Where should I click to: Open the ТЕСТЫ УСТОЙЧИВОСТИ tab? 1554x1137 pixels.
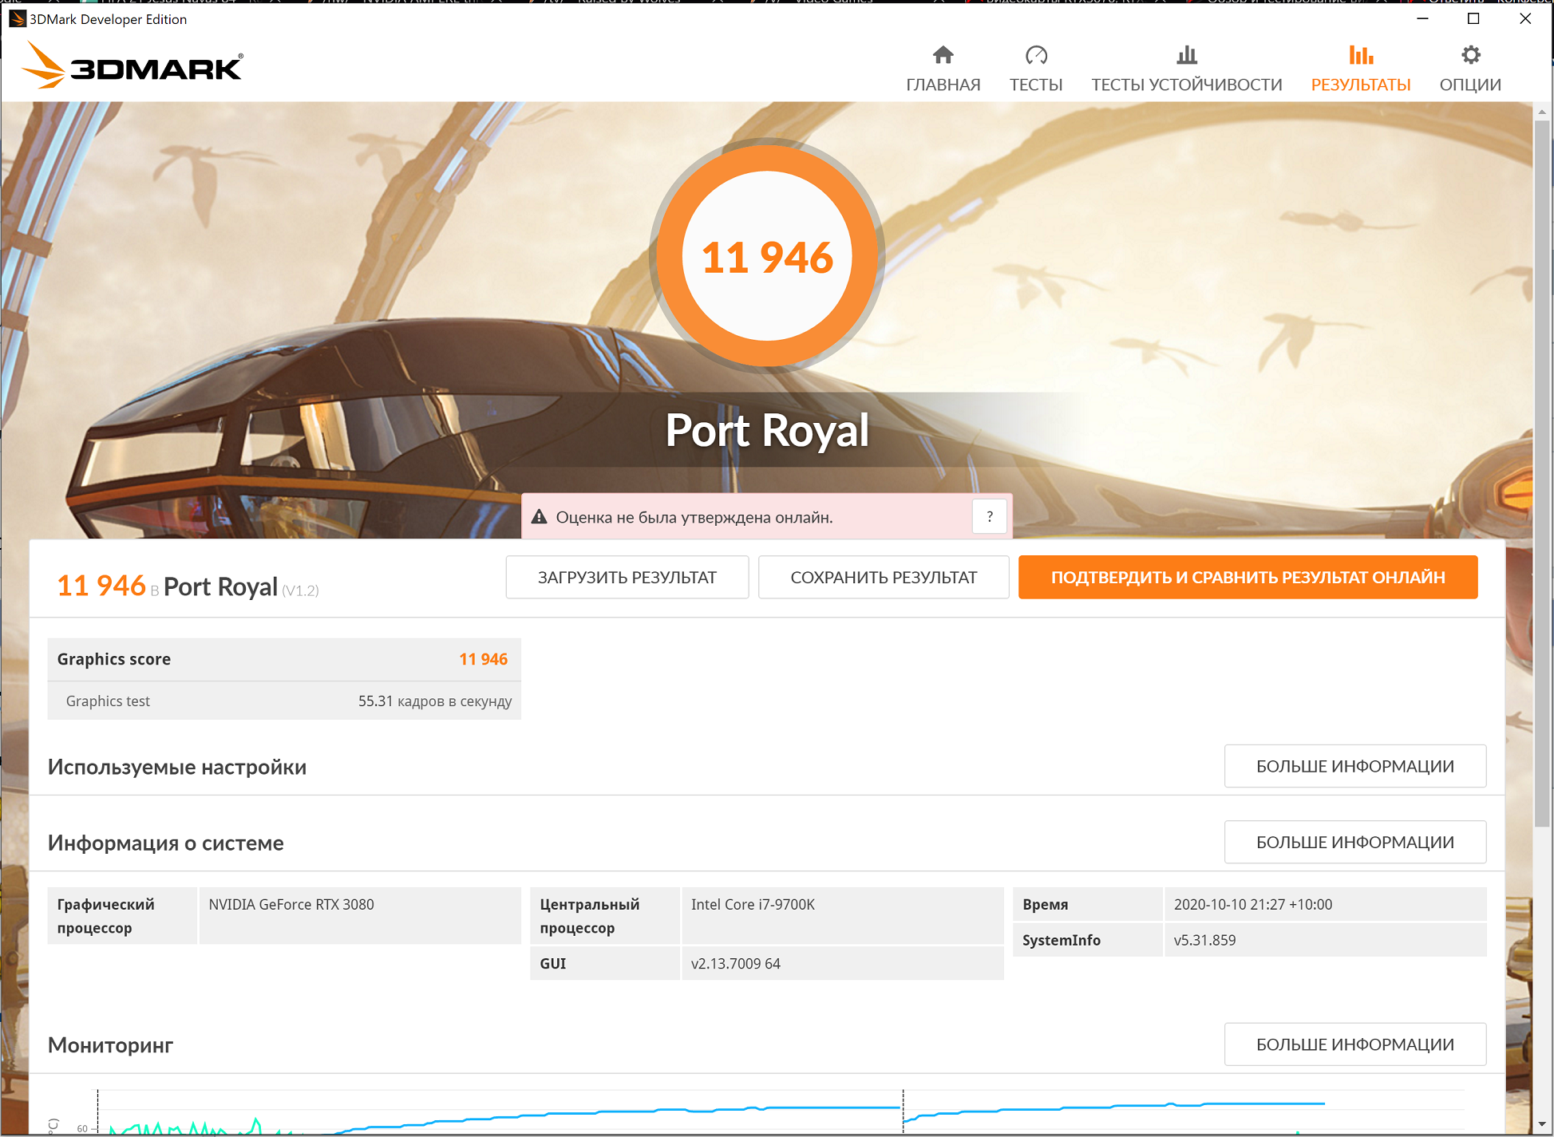point(1186,85)
